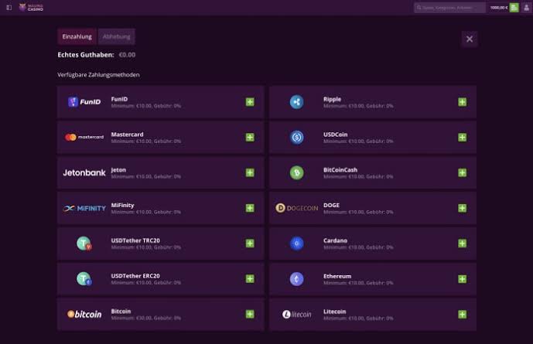Click the Dogecoin logo
This screenshot has height=344, width=533.
tap(297, 208)
